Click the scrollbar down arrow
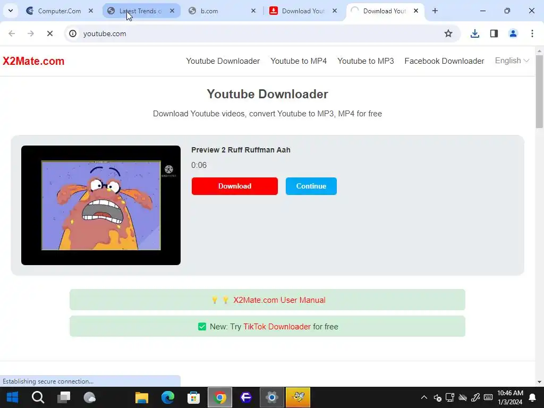The width and height of the screenshot is (544, 408). click(540, 382)
